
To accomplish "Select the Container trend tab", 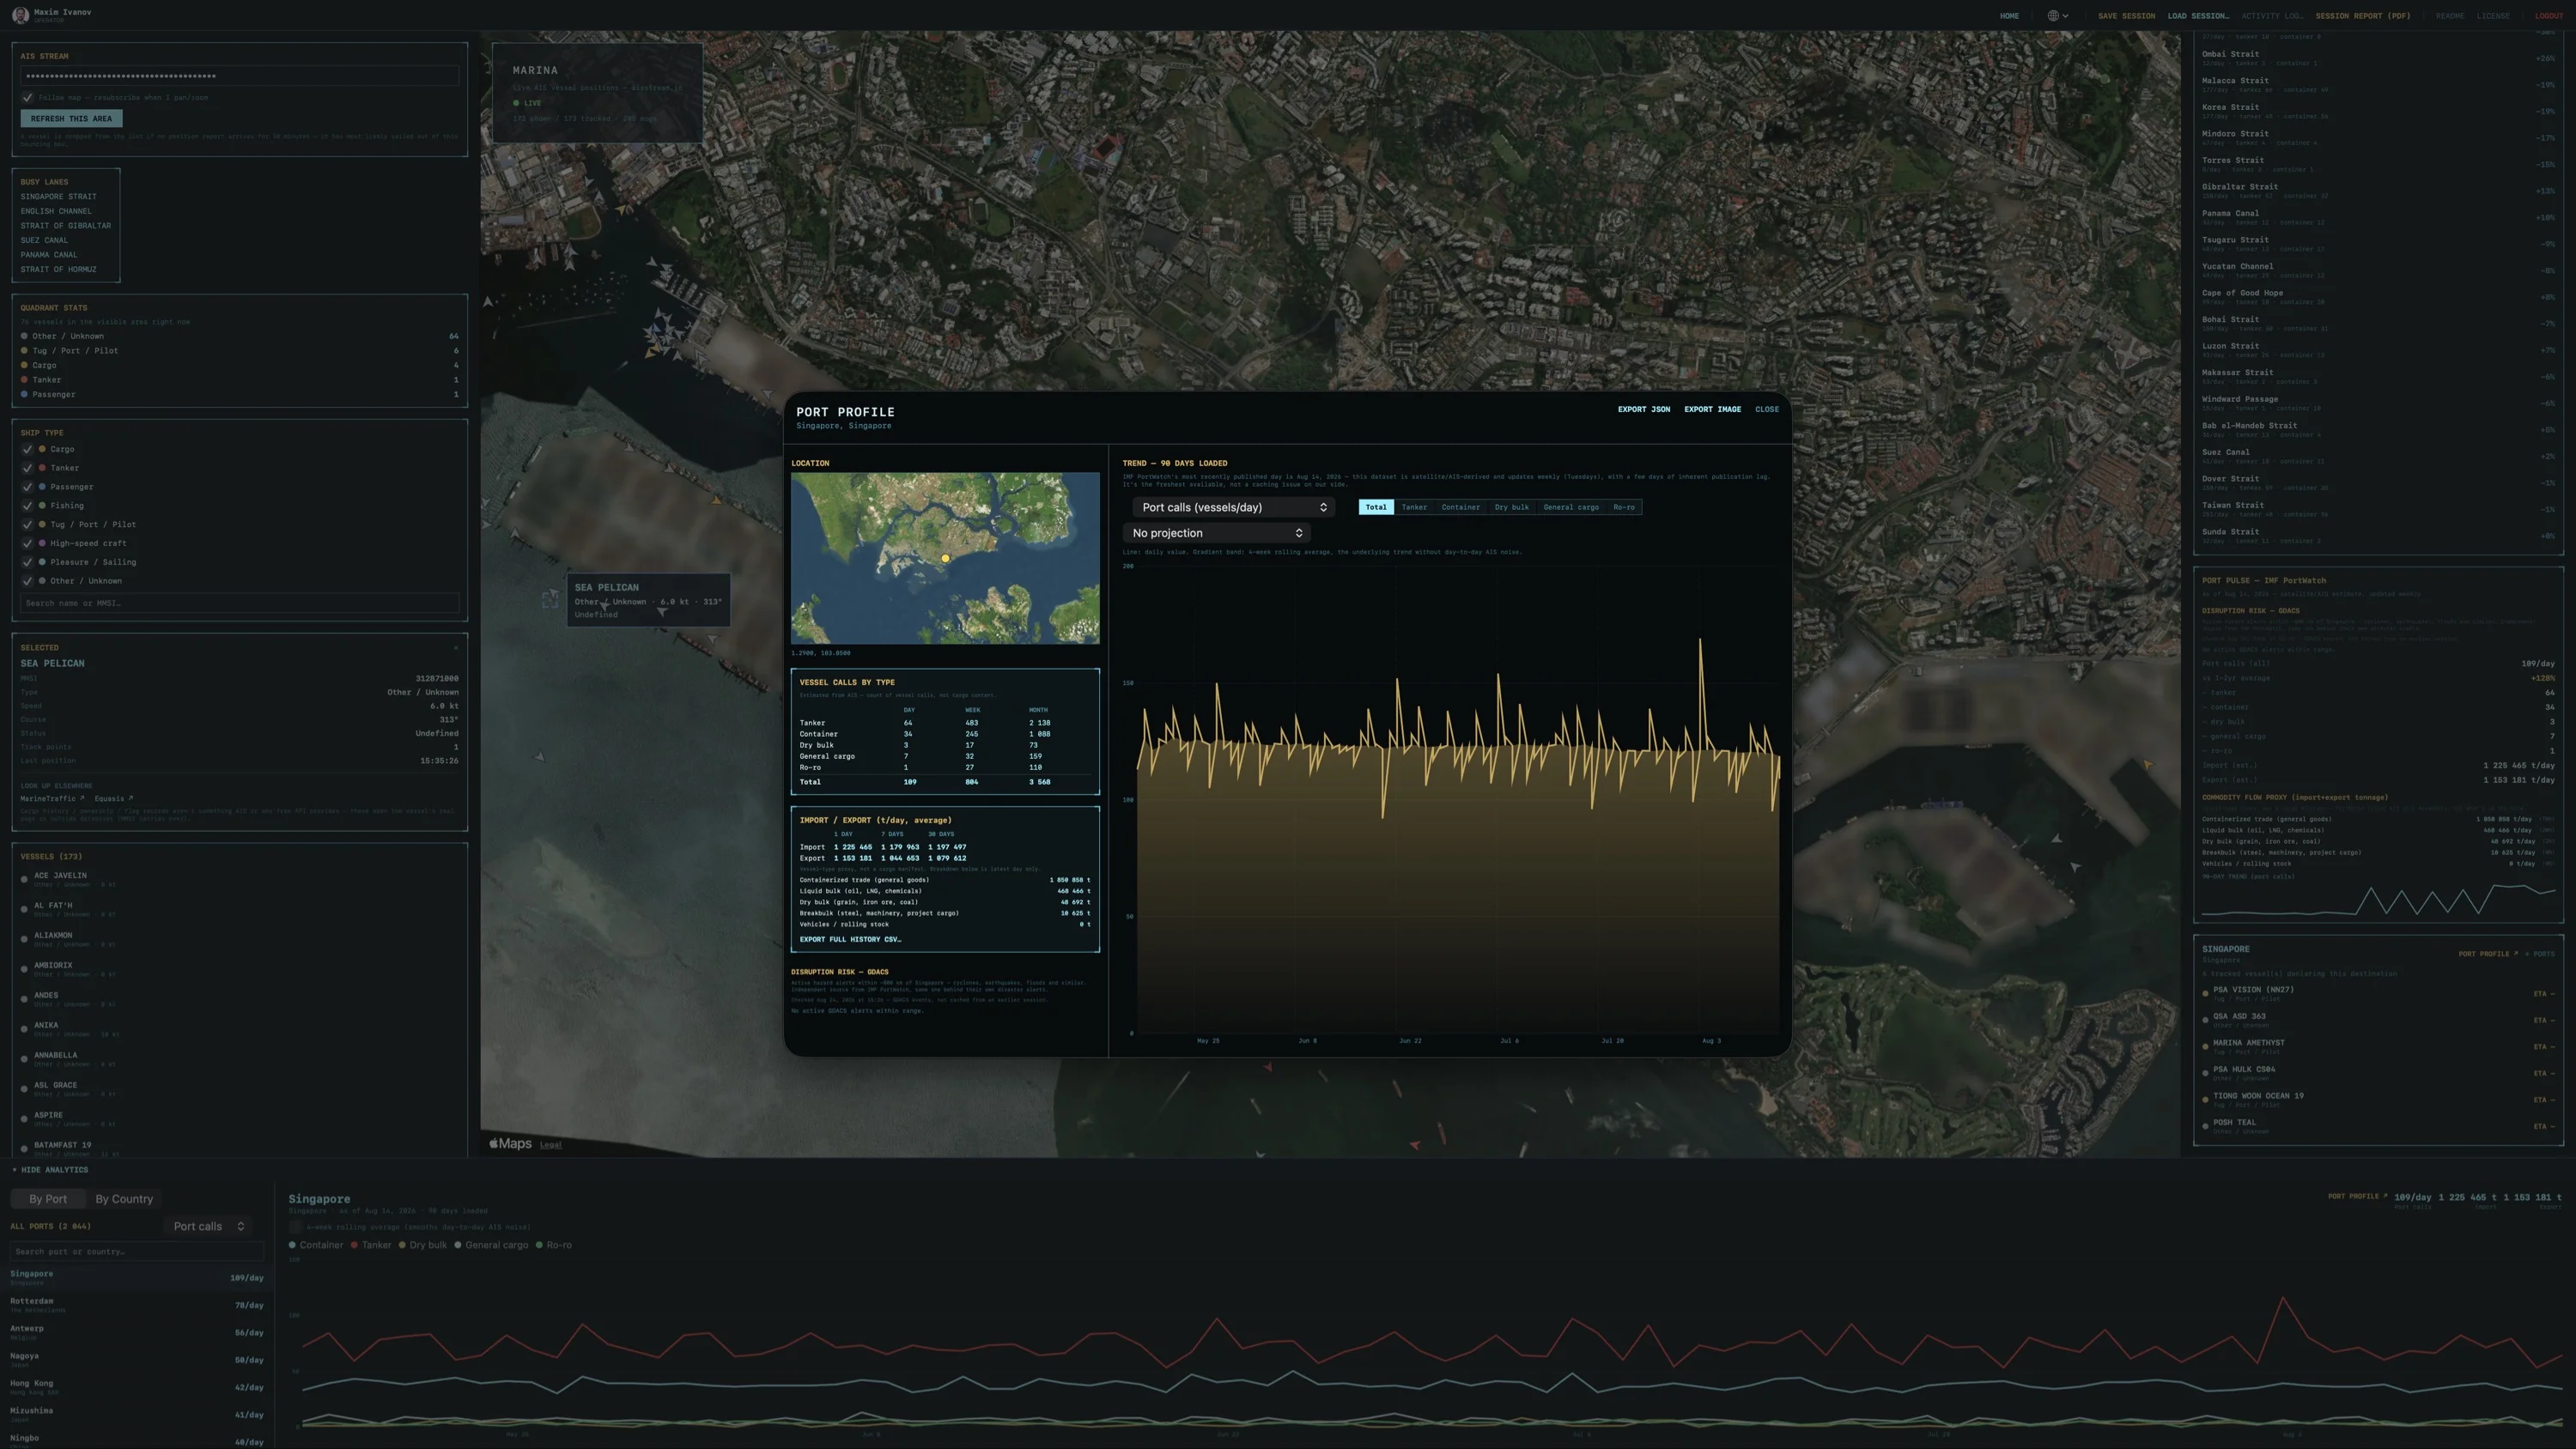I will [x=1460, y=507].
